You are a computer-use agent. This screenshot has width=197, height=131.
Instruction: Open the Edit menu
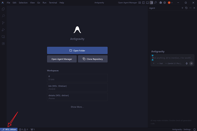(x=15, y=3)
